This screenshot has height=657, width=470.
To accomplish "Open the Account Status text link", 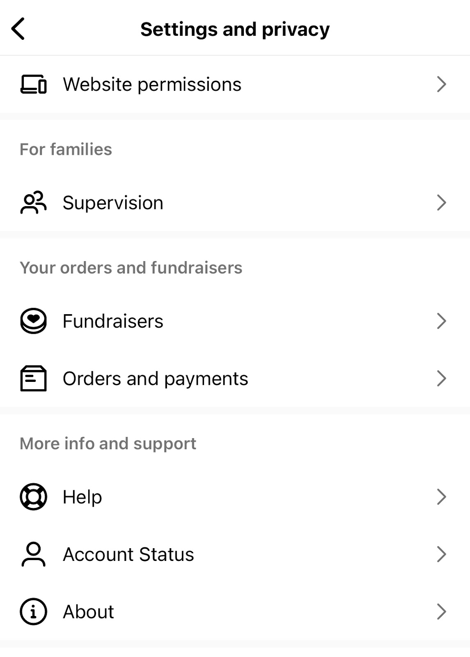I will (128, 554).
